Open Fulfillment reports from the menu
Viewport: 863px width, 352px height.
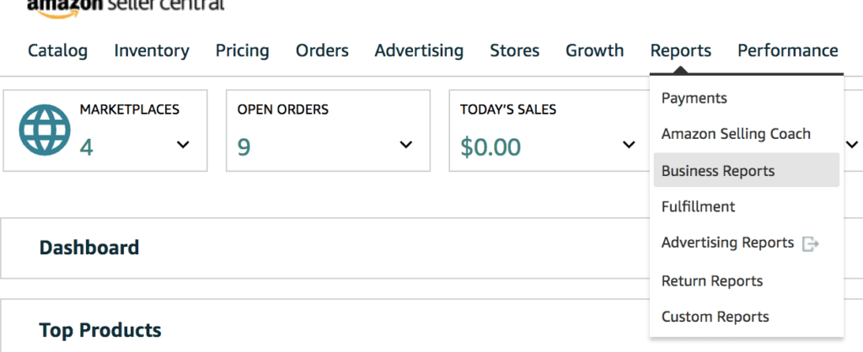coord(698,206)
